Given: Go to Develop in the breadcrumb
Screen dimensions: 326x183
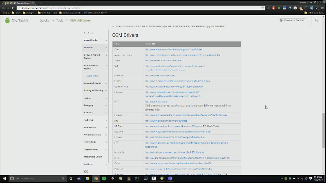Looking at the screenshot, I should 45,20.
